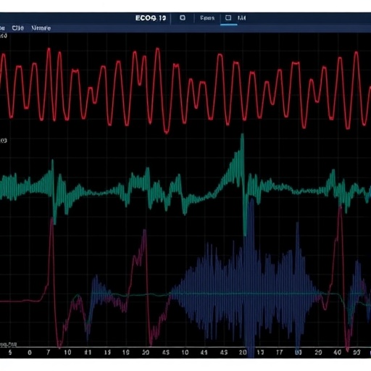
Task: Open the second menu item in the menu row
Action: click(x=18, y=28)
